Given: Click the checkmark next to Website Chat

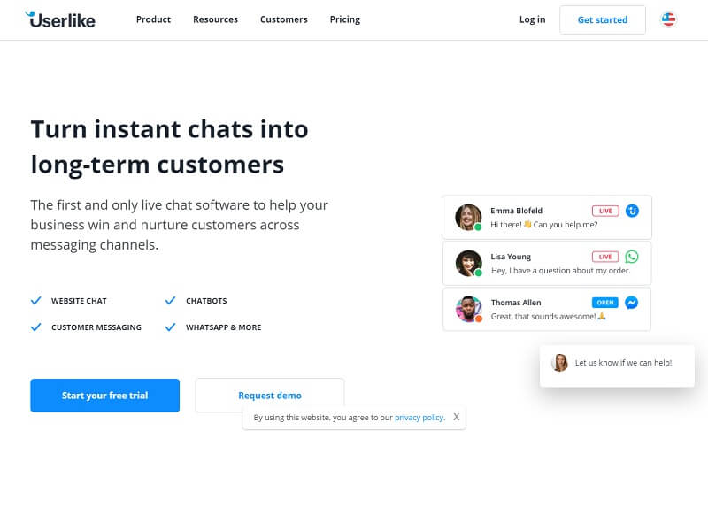Looking at the screenshot, I should 35,300.
